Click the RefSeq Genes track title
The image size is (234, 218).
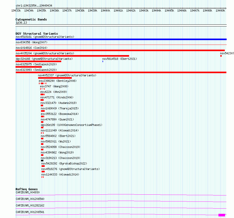(27, 189)
